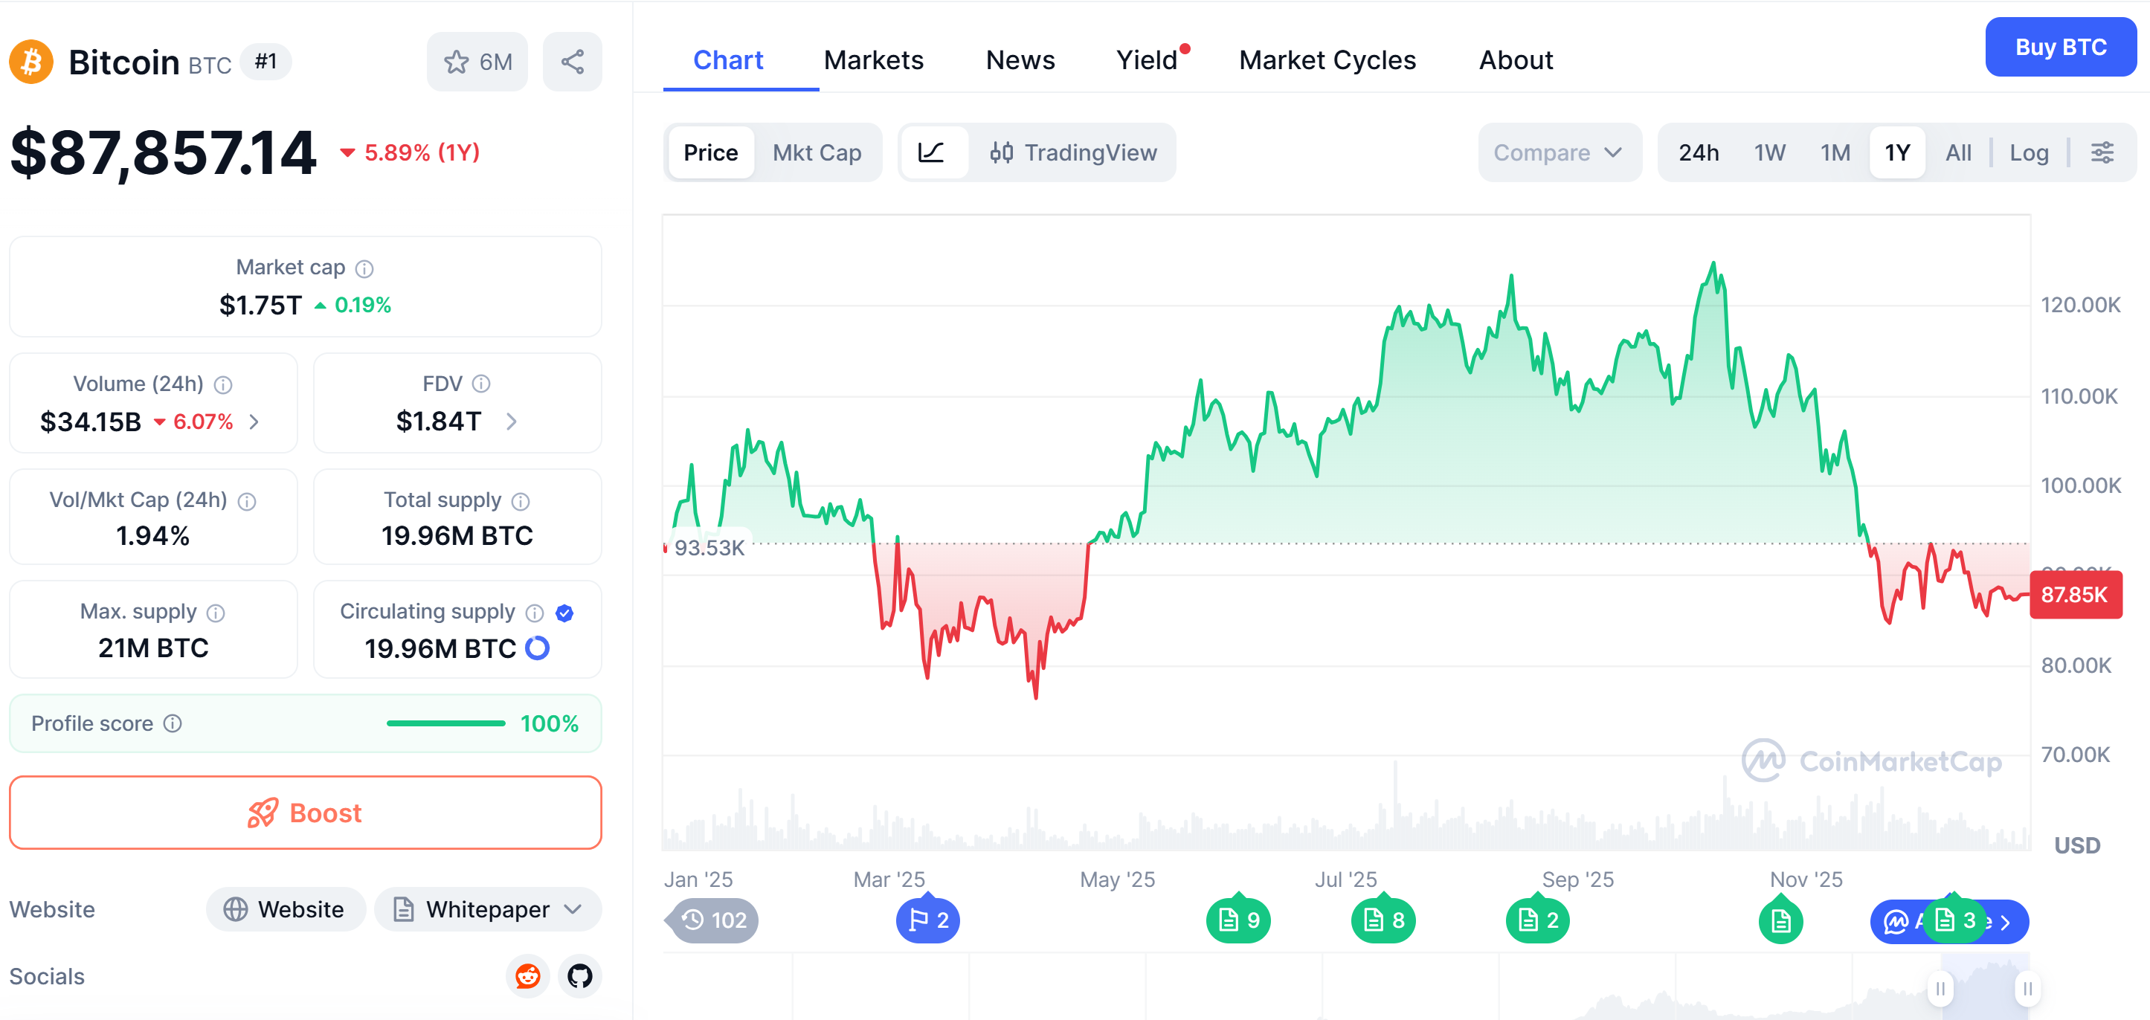Viewport: 2150px width, 1020px height.
Task: Open the Market Cycles tab
Action: tap(1327, 60)
